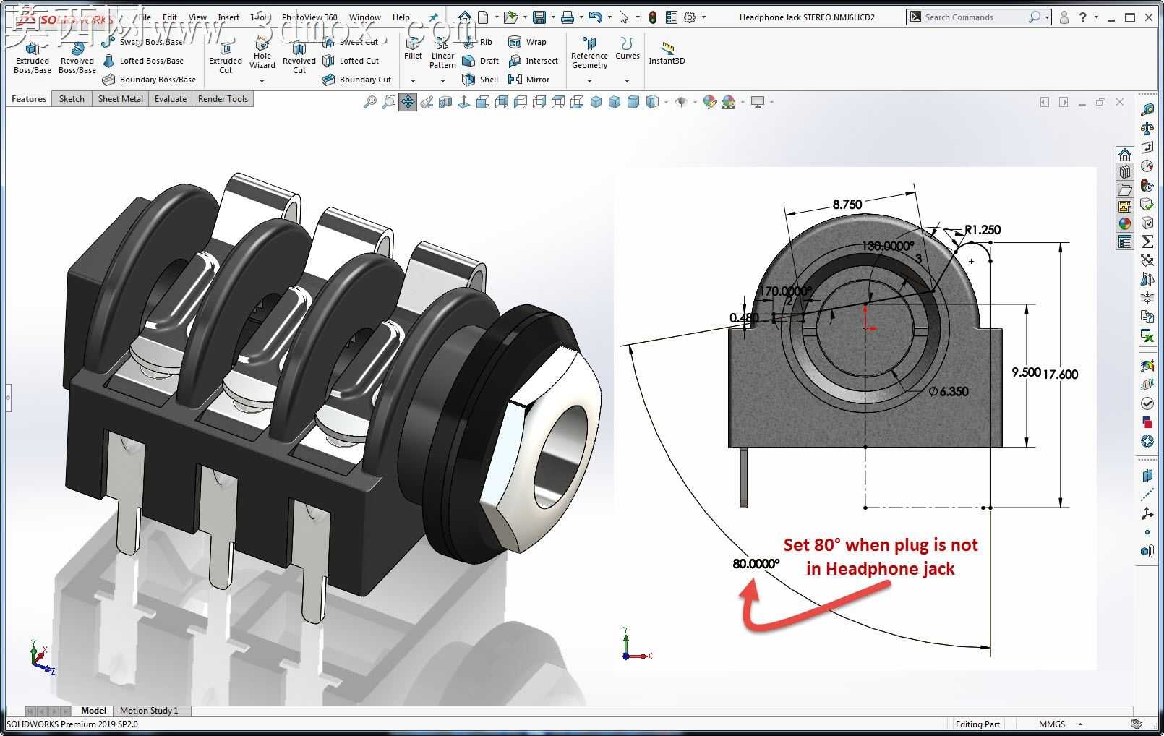Open the Insert menu
The height and width of the screenshot is (736, 1164).
pyautogui.click(x=228, y=17)
